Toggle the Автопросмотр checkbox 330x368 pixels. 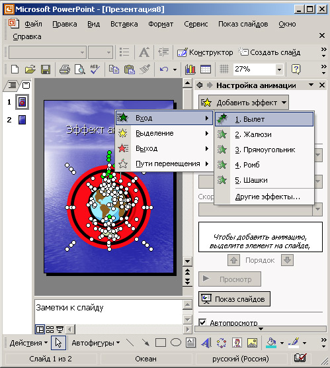202,322
